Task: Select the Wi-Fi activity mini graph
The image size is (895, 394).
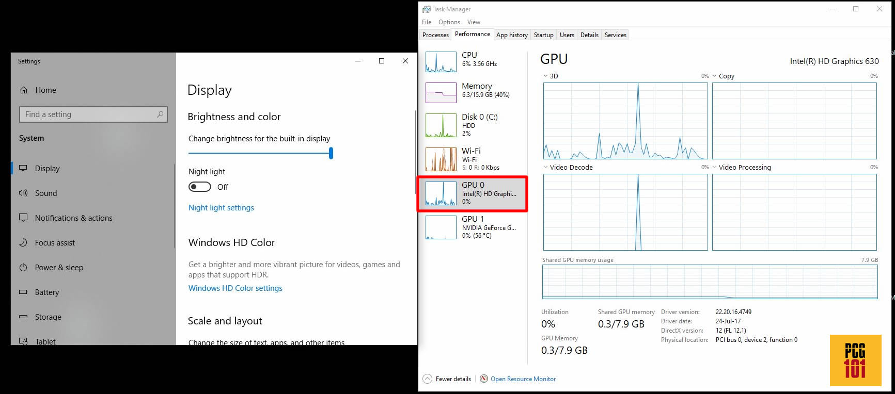Action: (x=441, y=159)
